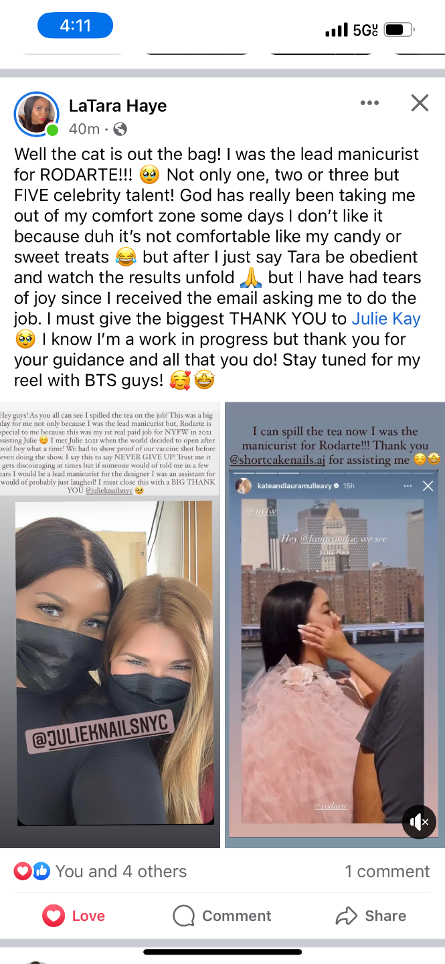Open the Julie Kay tagged profile link

pos(386,319)
